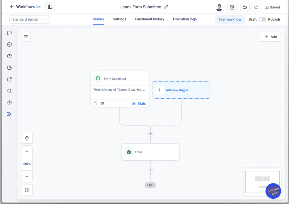This screenshot has width=289, height=204.
Task: Click the Test workflow button
Action: point(230,19)
